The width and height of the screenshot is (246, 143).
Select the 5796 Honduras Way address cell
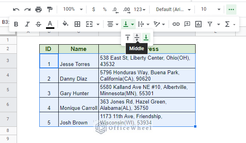click(147, 75)
